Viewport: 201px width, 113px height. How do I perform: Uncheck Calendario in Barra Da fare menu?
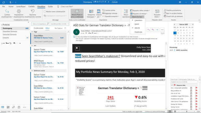coord(138,20)
